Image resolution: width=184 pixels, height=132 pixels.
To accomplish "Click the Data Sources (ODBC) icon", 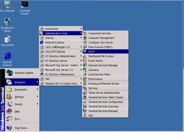I will coord(85,47).
